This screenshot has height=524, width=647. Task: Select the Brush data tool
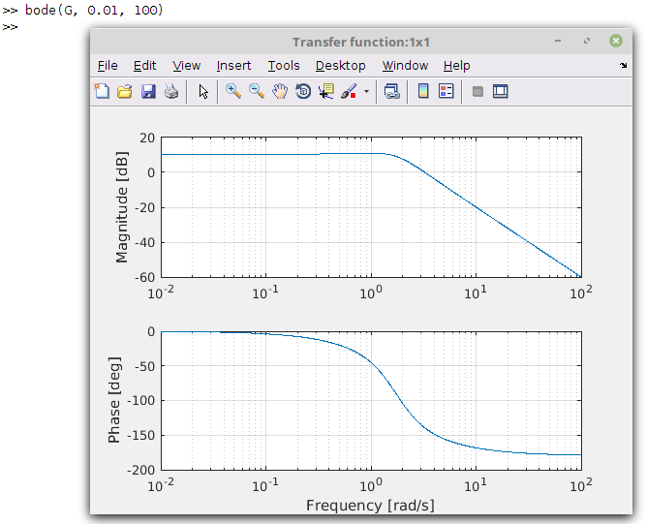(349, 91)
